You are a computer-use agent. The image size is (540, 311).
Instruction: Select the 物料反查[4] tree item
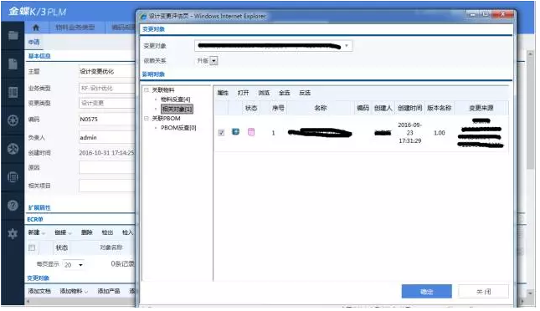coord(176,99)
